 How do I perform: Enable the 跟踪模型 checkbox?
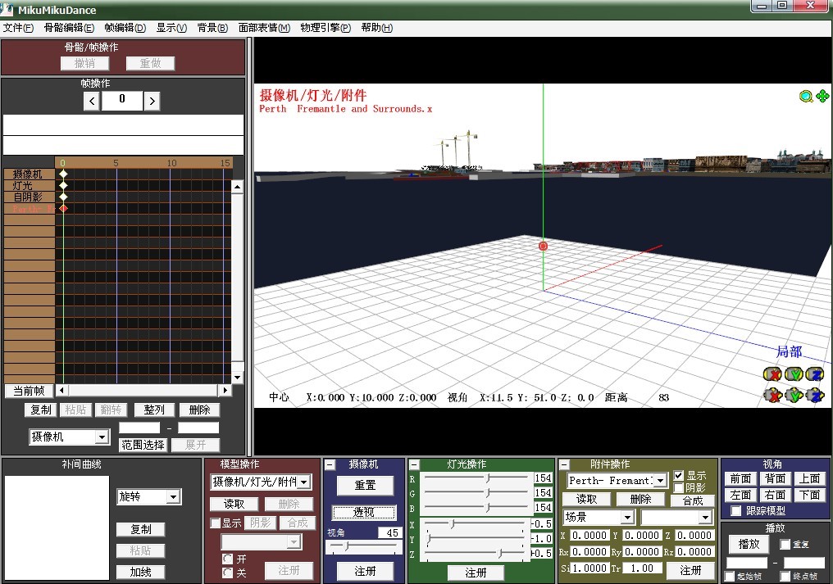[735, 511]
